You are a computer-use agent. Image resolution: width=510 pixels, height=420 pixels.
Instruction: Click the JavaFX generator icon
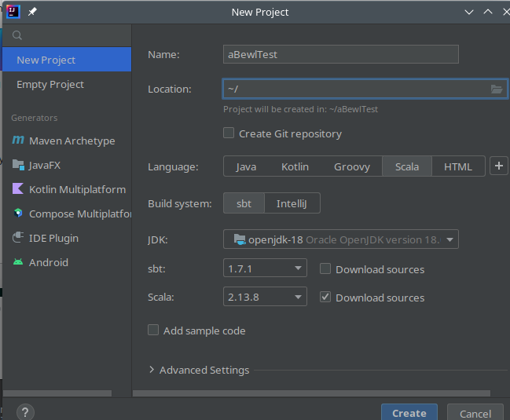(x=18, y=165)
